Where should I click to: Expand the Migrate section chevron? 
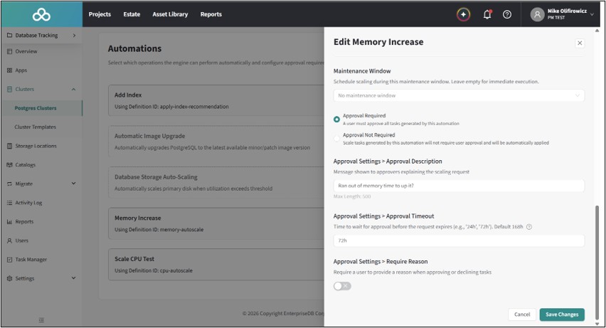[73, 184]
